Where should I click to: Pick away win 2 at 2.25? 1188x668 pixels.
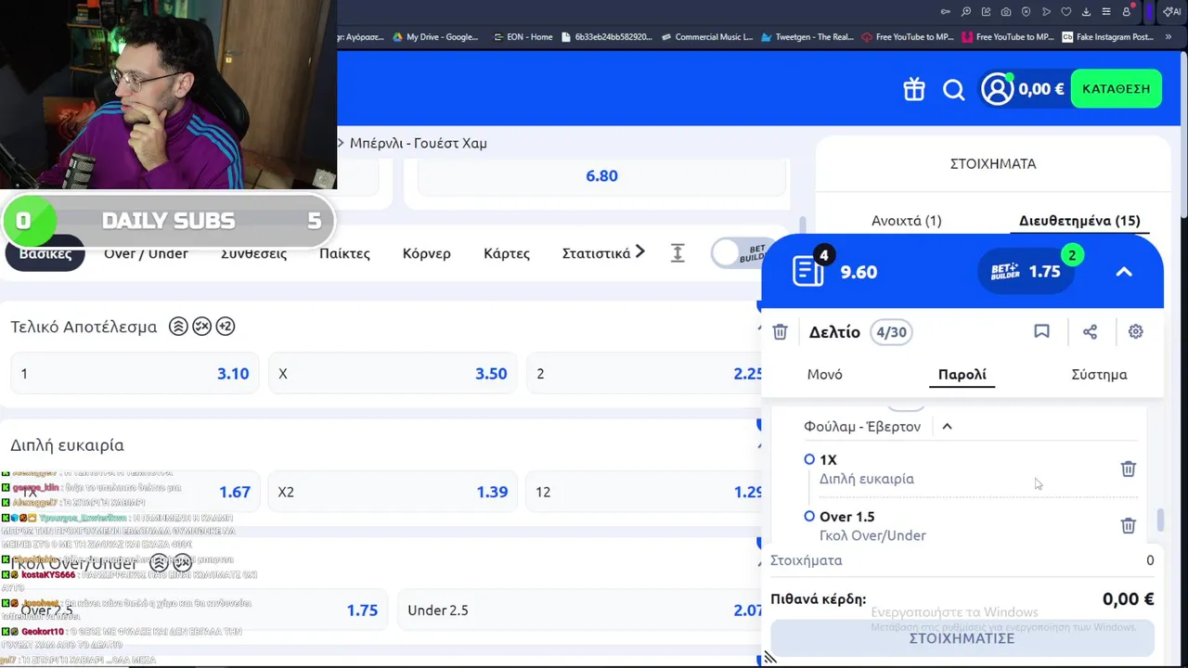click(645, 373)
